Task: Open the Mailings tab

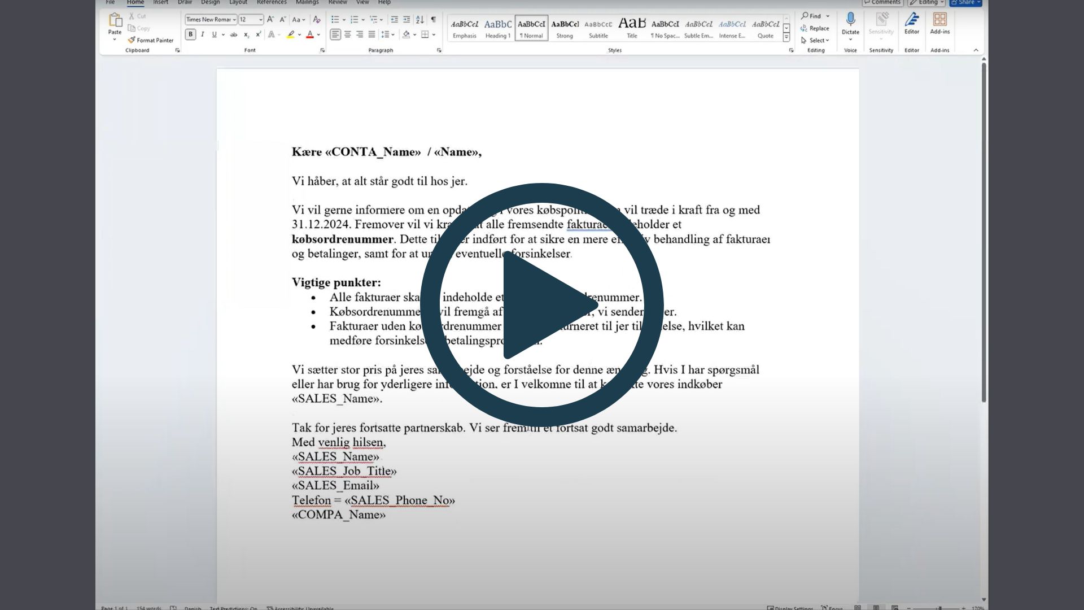Action: pyautogui.click(x=307, y=2)
